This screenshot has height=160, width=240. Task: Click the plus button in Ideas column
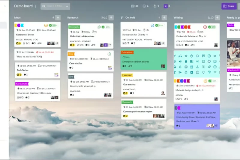(x=58, y=18)
